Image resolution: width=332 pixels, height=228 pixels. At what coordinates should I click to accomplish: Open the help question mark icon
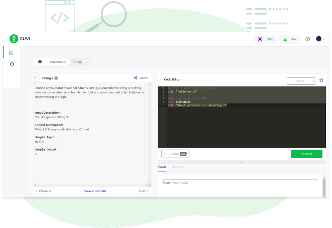pos(307,39)
